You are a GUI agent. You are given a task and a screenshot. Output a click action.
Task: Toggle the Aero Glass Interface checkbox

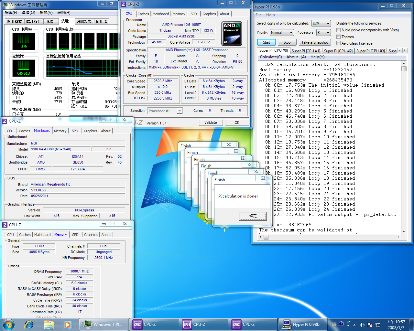[x=338, y=43]
